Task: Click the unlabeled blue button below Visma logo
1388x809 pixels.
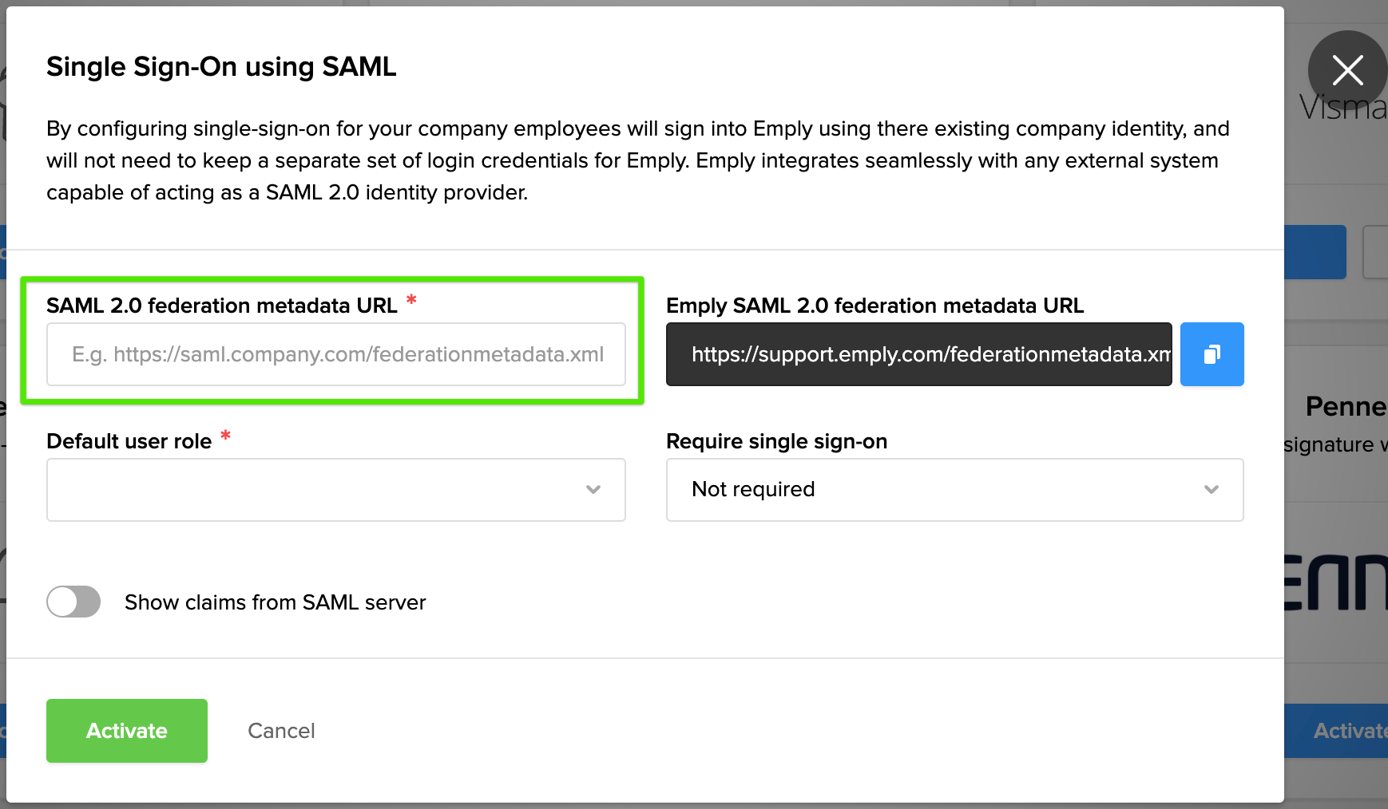Action: [x=1315, y=252]
